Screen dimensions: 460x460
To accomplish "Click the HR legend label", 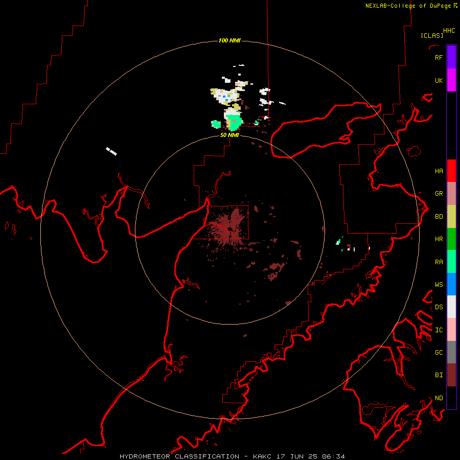I will 439,239.
